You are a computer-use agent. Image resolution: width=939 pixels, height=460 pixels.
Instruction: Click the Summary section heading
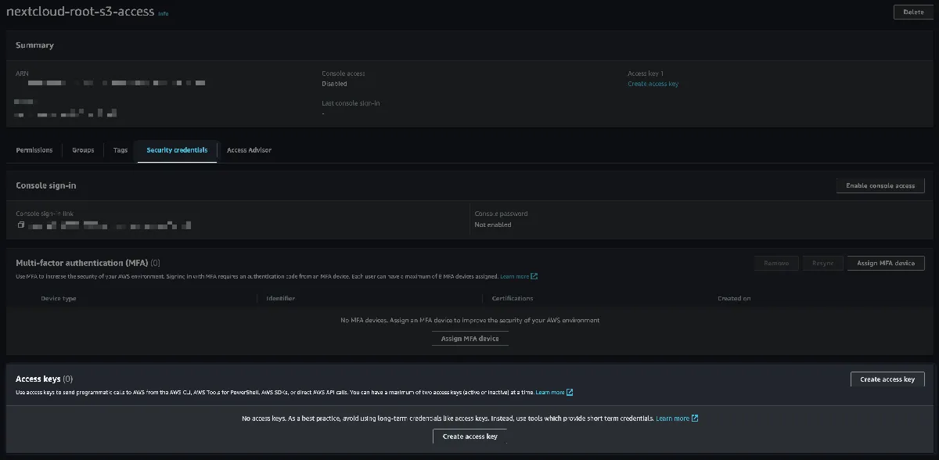pyautogui.click(x=34, y=45)
